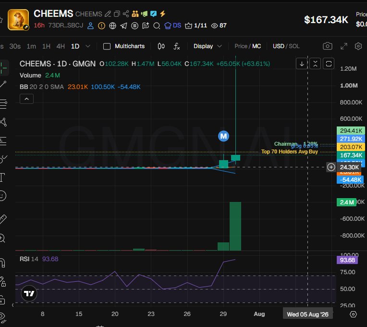Click the large green volume bar
The height and width of the screenshot is (327, 367).
235,226
